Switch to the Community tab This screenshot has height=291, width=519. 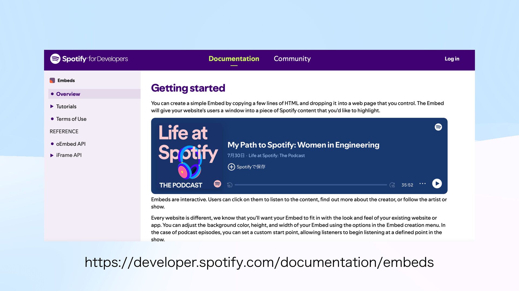292,59
